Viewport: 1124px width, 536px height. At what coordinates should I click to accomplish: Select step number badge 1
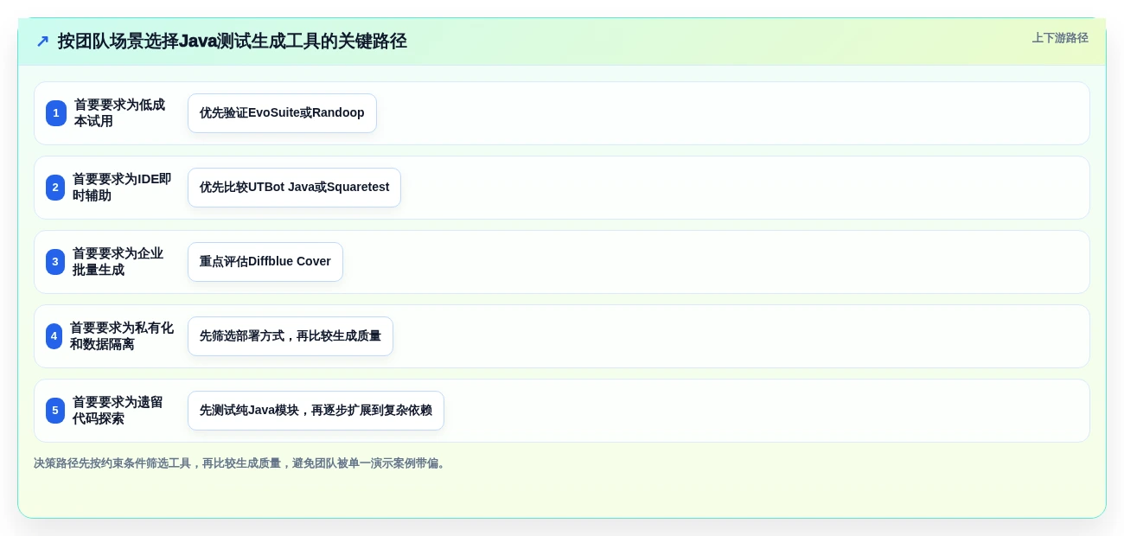[56, 113]
